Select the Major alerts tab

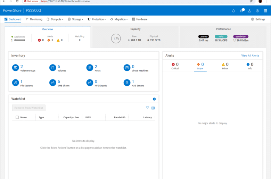[x=200, y=66]
